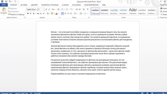167x94 pixels.
Task: Toggle bold formatting (Ж)
Action: (28, 13)
